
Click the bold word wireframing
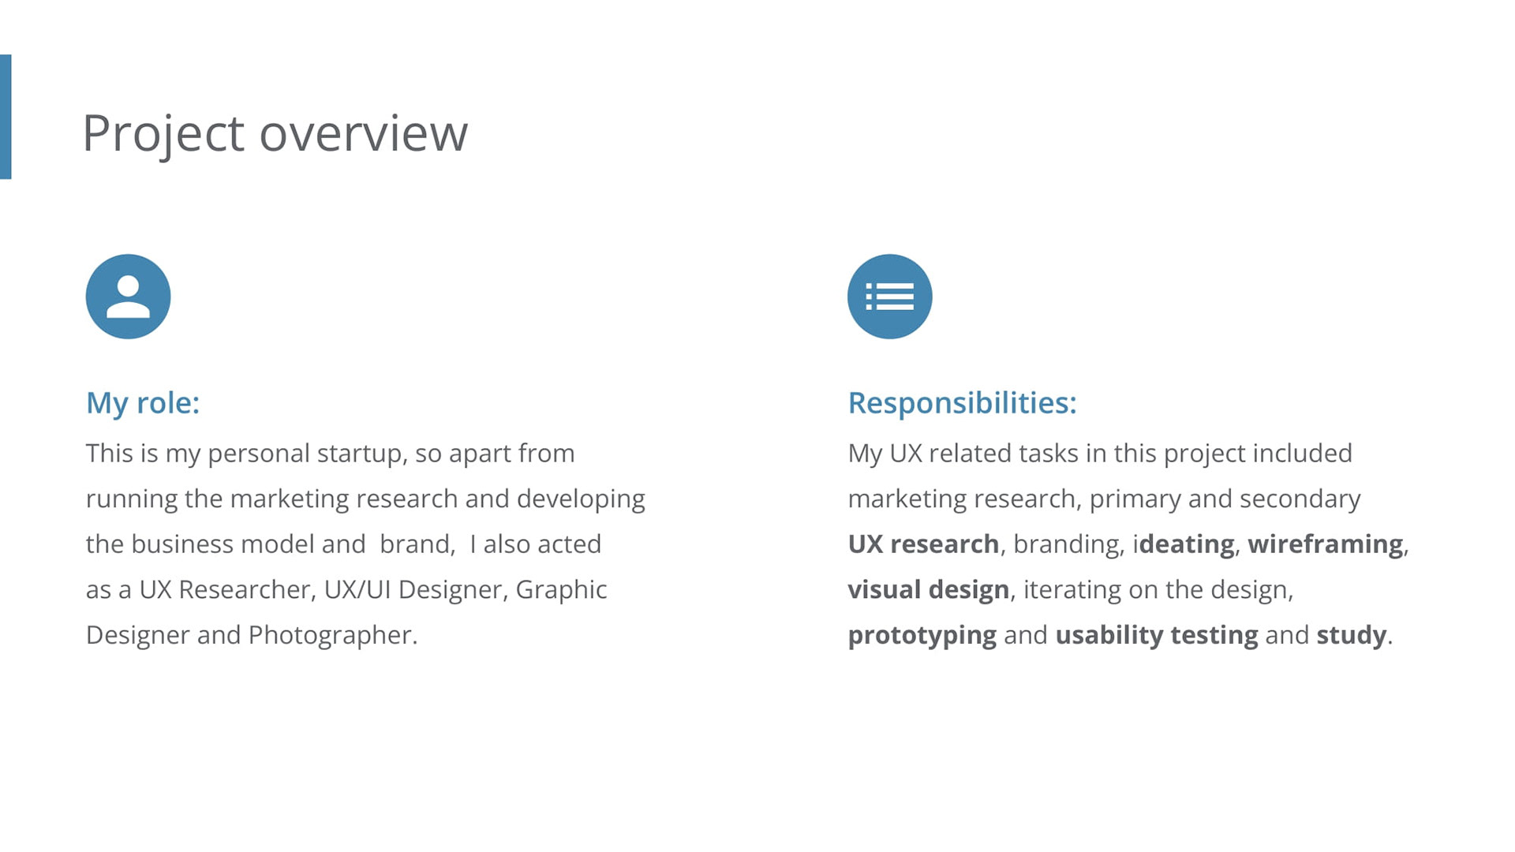1325,544
